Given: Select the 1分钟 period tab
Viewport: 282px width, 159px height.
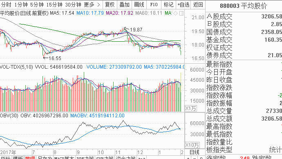Looking at the screenshot, I should (21, 4).
